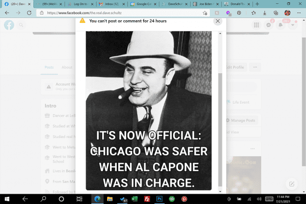Click the Facebook logo icon
Viewport: 306px width, 204px height.
coord(9,25)
